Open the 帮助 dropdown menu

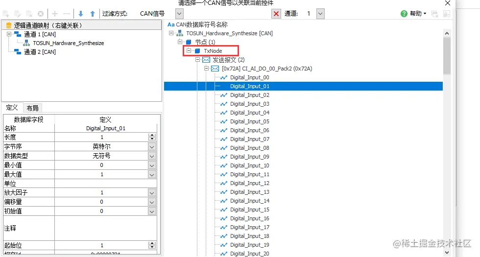click(418, 14)
